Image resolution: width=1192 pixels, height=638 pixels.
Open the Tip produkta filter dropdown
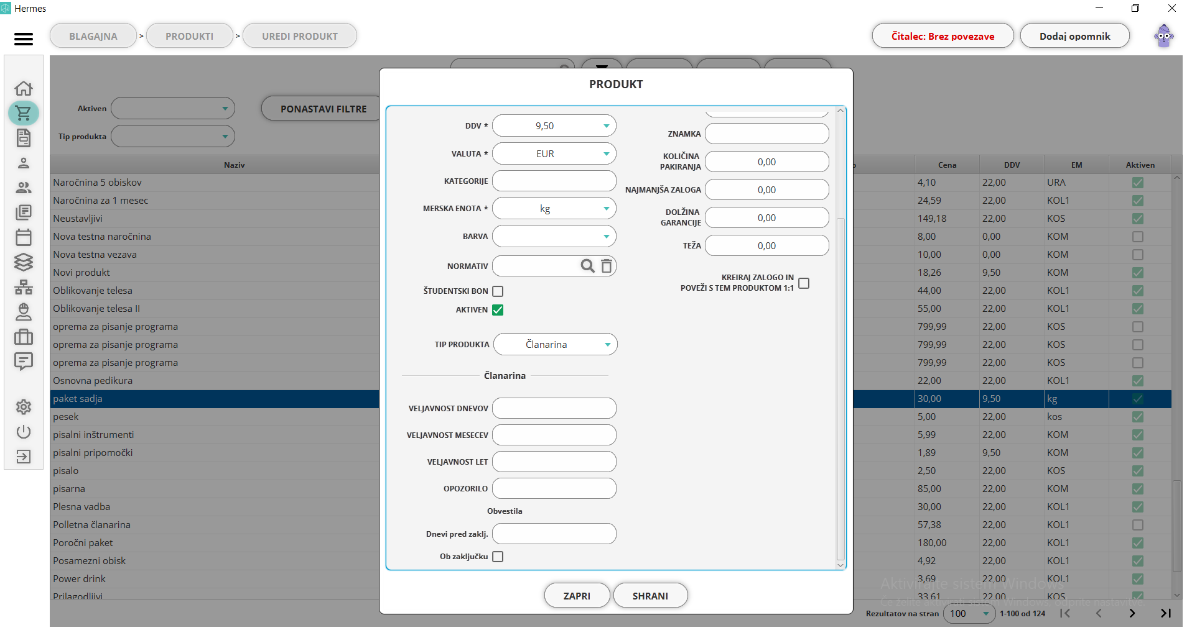172,136
